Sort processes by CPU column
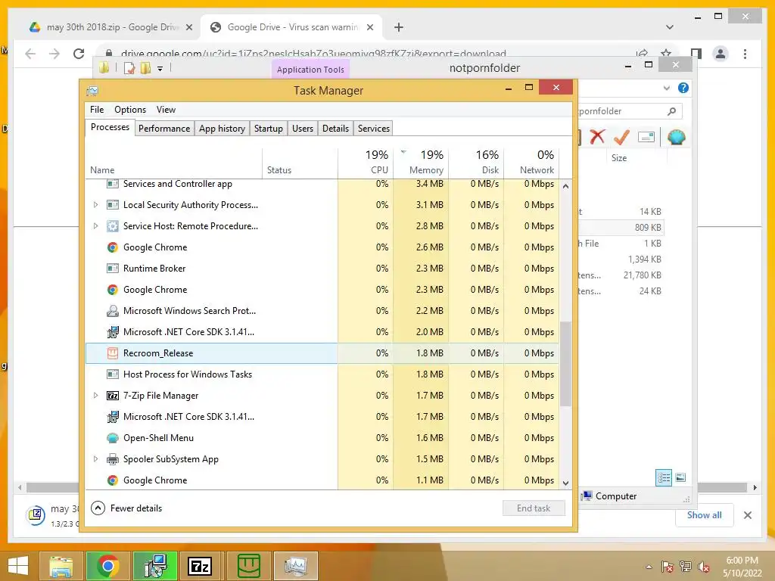 point(366,162)
